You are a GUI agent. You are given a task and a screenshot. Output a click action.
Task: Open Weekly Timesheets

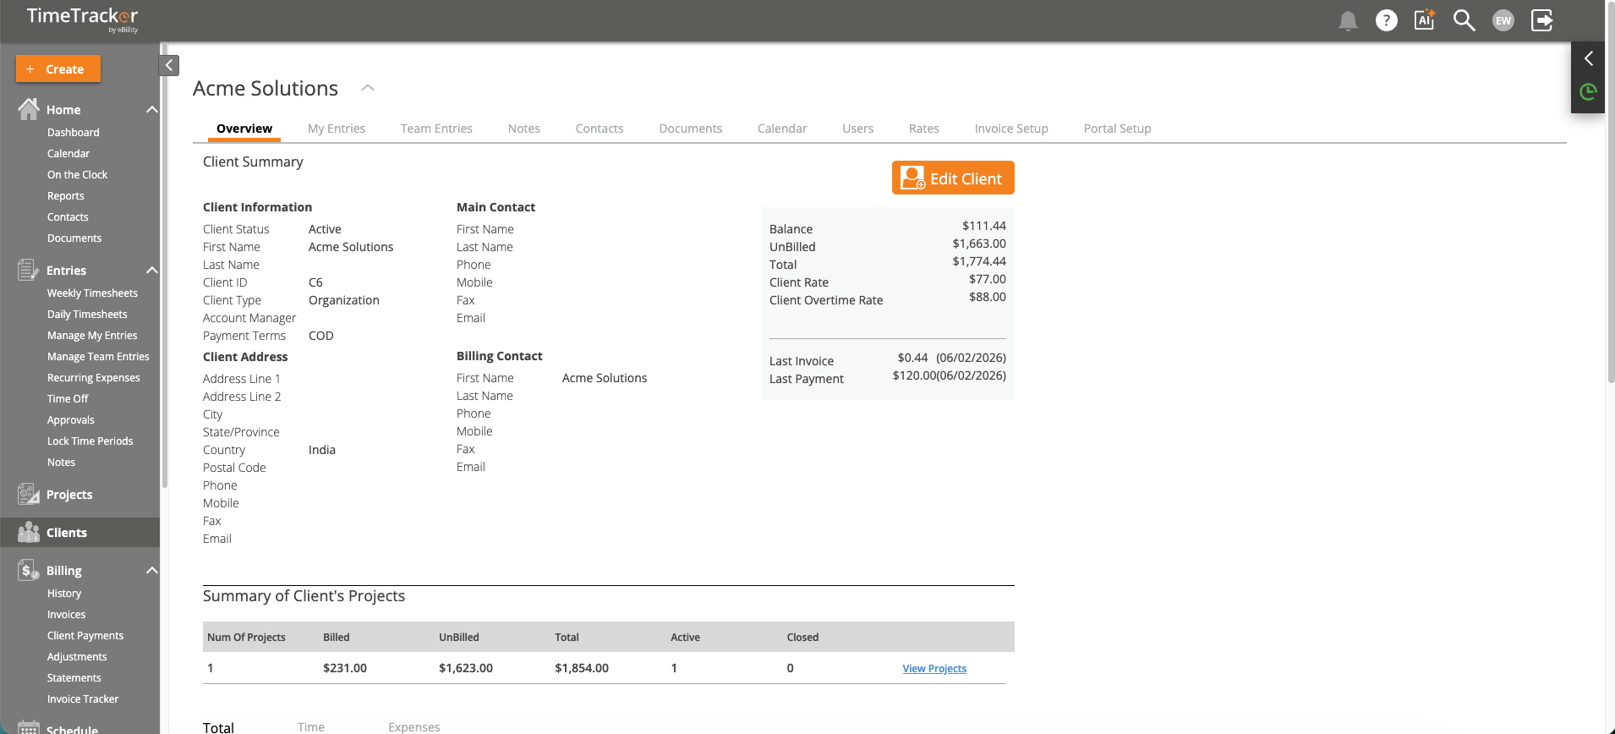click(x=92, y=293)
